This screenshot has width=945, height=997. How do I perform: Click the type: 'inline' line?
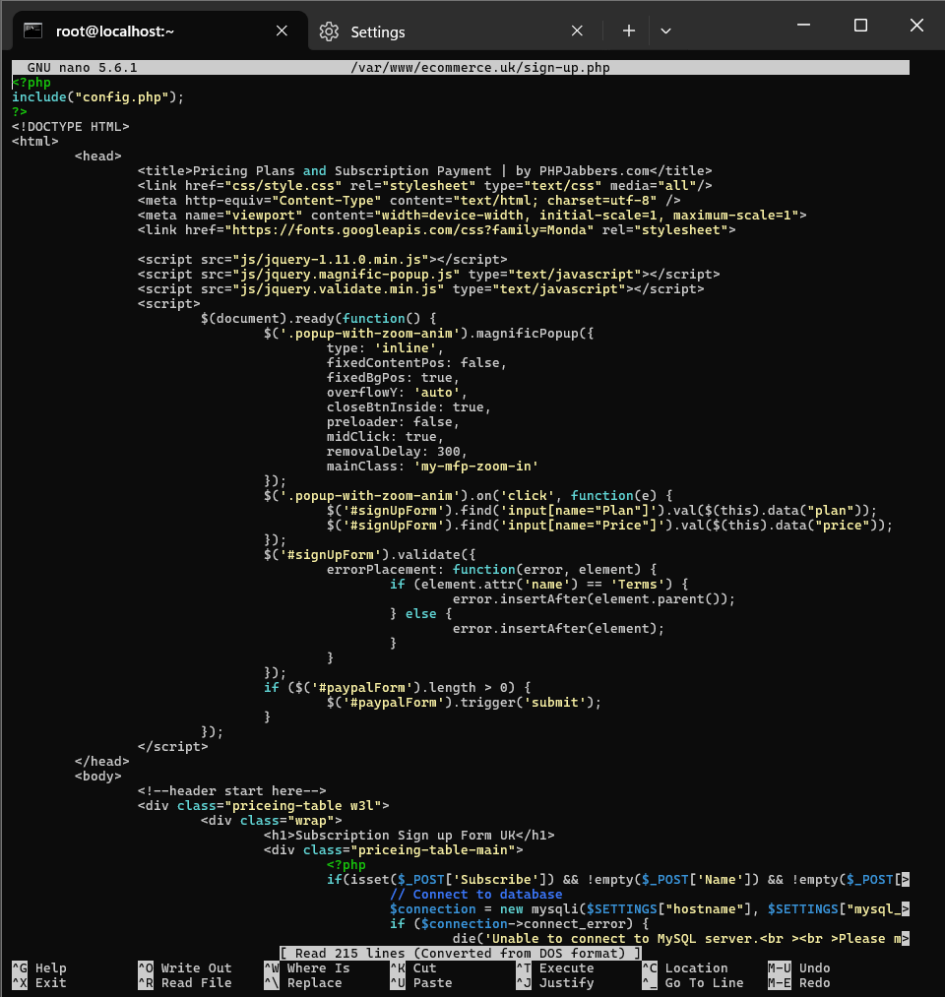pyautogui.click(x=385, y=347)
